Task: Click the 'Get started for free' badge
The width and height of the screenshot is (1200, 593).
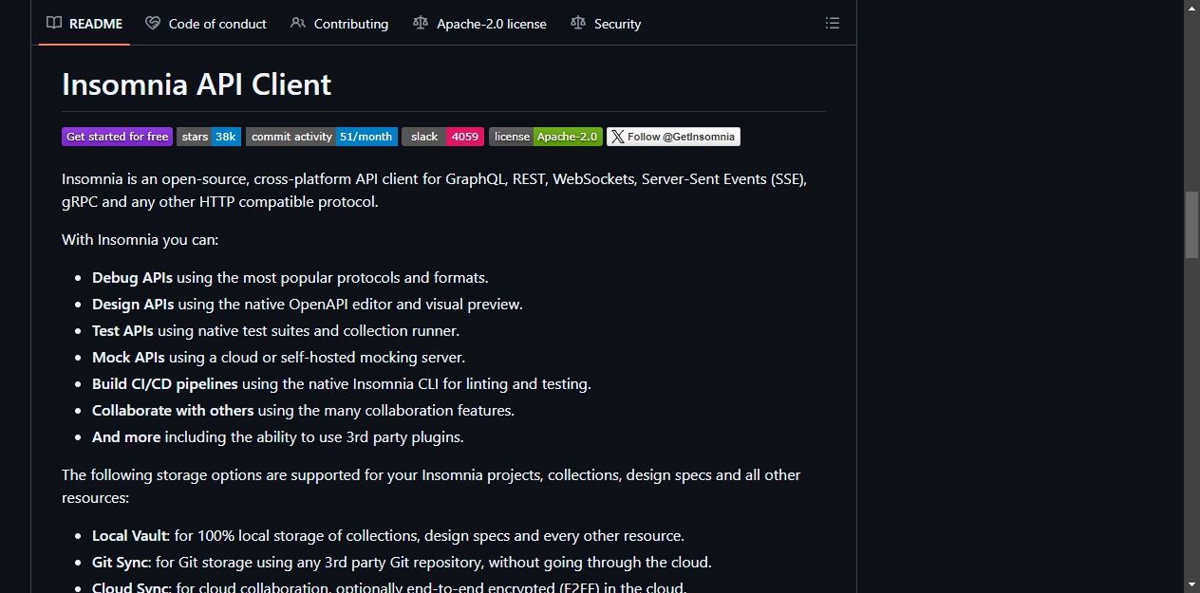Action: 117,137
